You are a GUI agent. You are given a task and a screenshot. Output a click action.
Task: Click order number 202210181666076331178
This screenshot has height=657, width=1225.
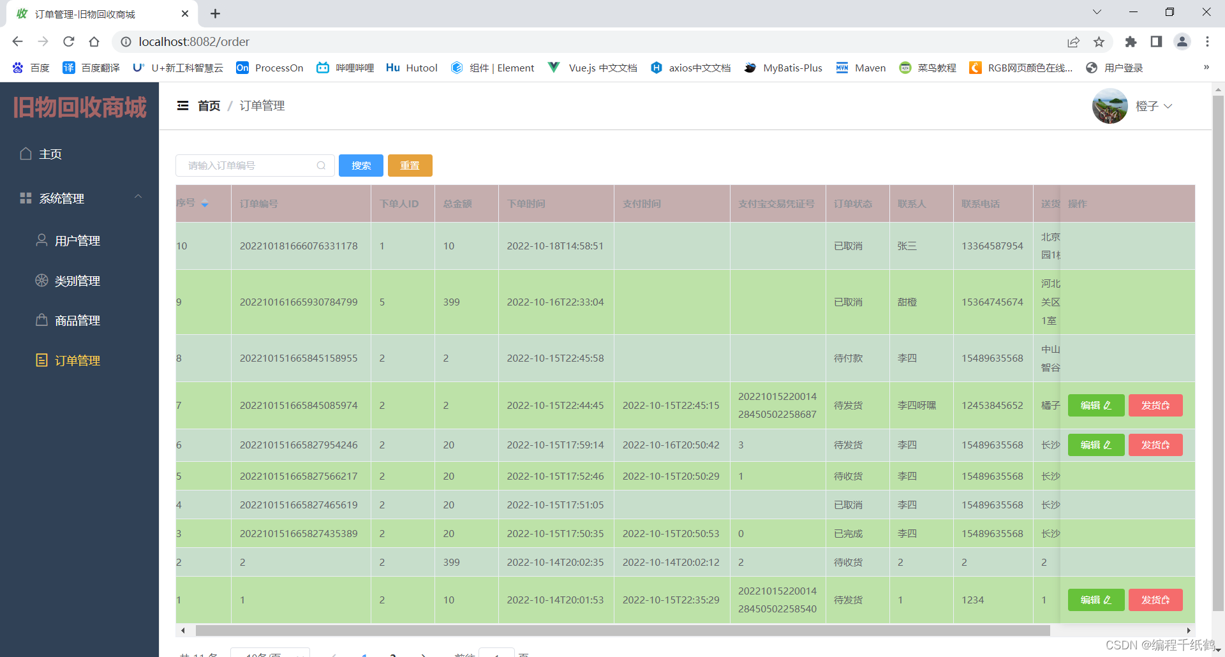pos(299,246)
